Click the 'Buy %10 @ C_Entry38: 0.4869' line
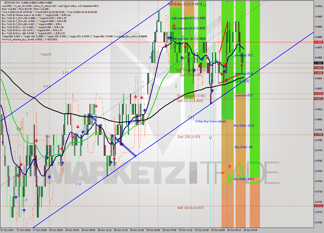 pos(34,18)
